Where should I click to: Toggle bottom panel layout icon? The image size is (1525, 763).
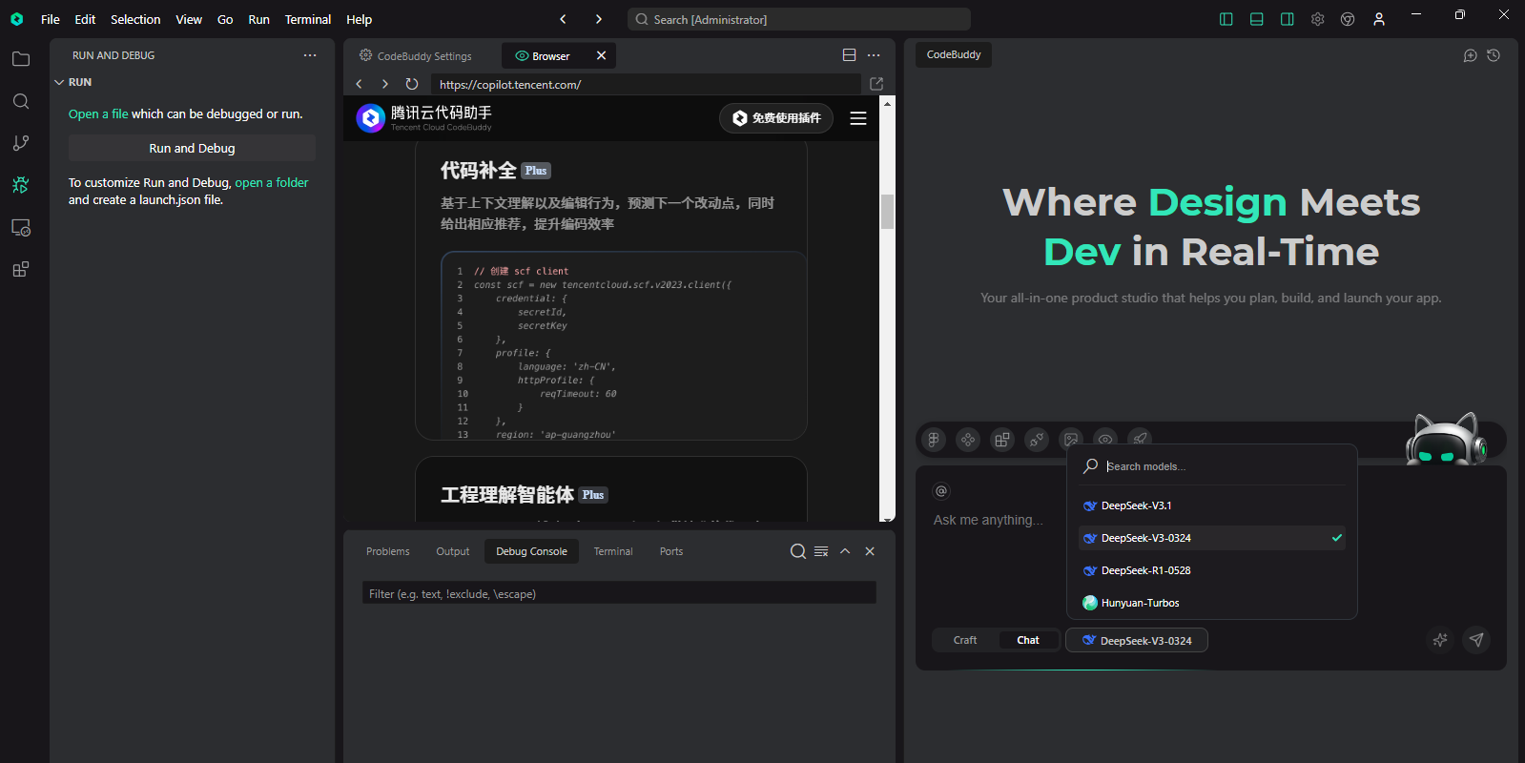pos(1257,19)
